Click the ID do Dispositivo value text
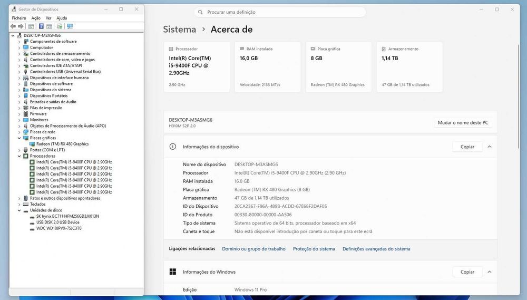Image resolution: width=527 pixels, height=300 pixels. pos(280,207)
